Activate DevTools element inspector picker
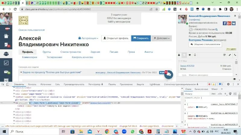Image resolution: width=241 pixels, height=135 pixels. pyautogui.click(x=3, y=84)
